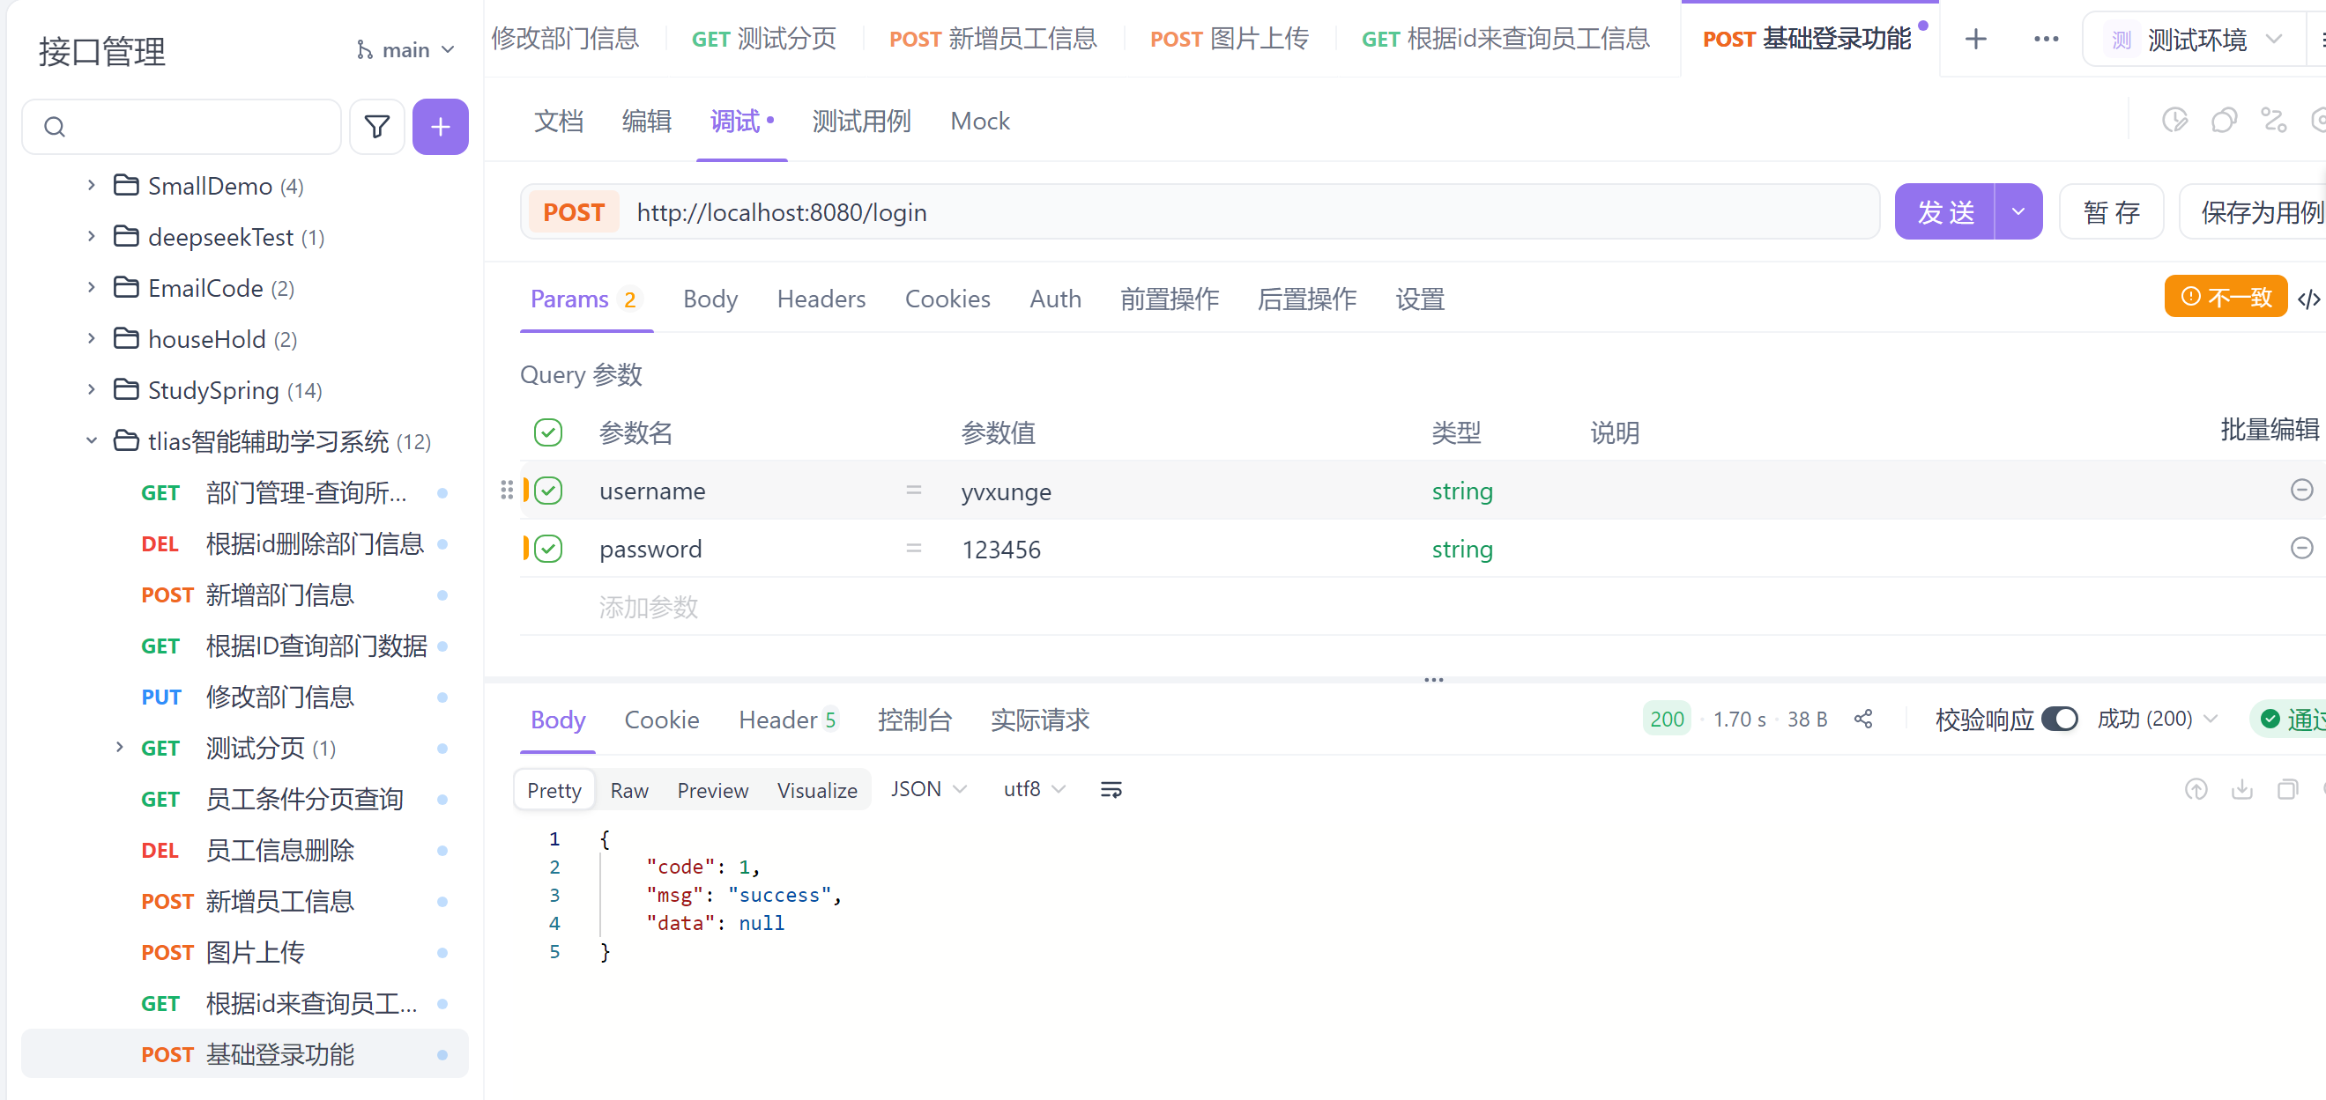Open the JSON format dropdown
2326x1100 pixels.
[928, 790]
